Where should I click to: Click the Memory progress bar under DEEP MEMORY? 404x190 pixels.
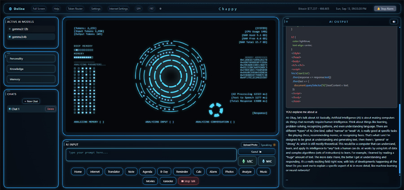pyautogui.click(x=83, y=57)
